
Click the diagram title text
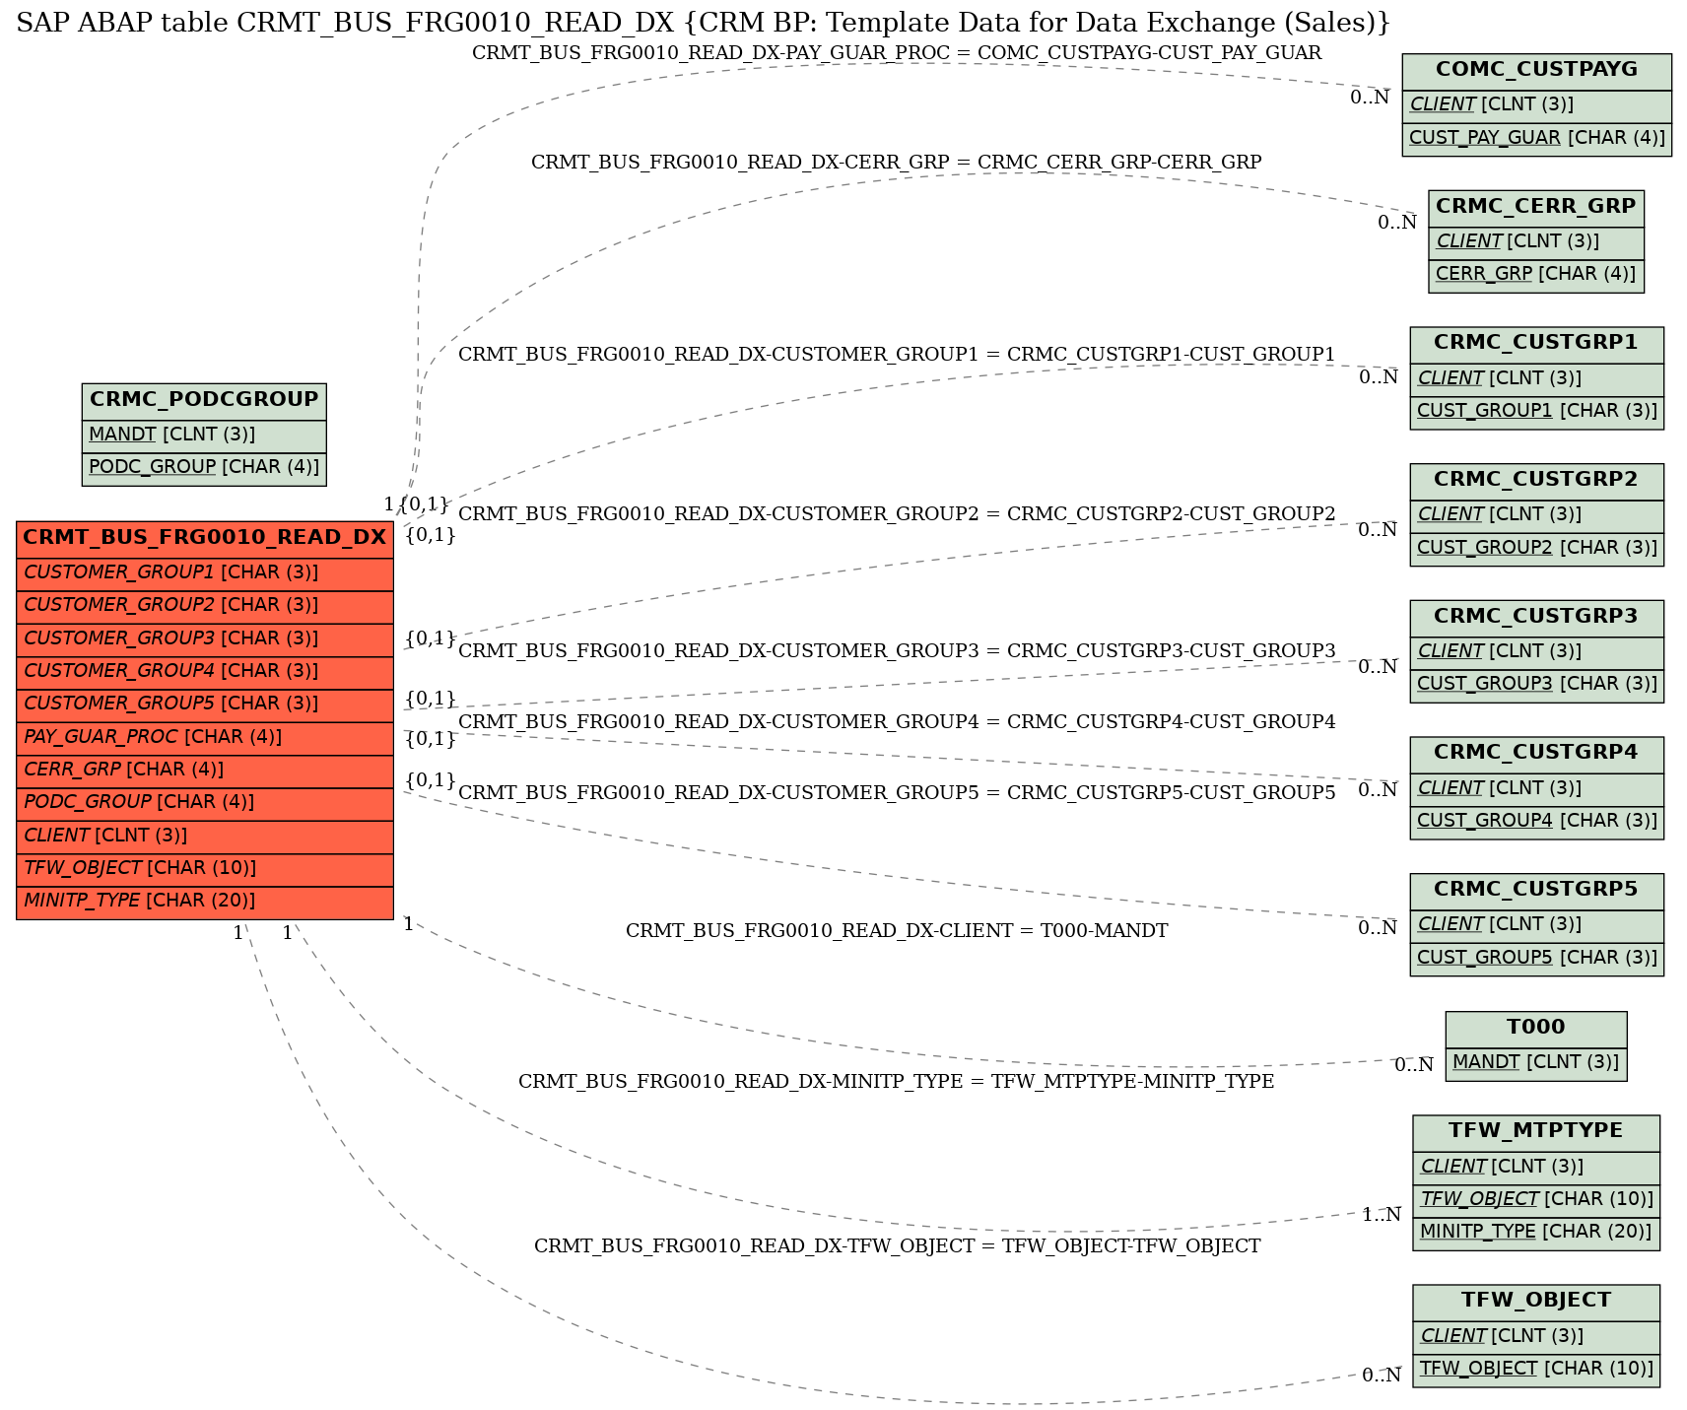pos(704,23)
